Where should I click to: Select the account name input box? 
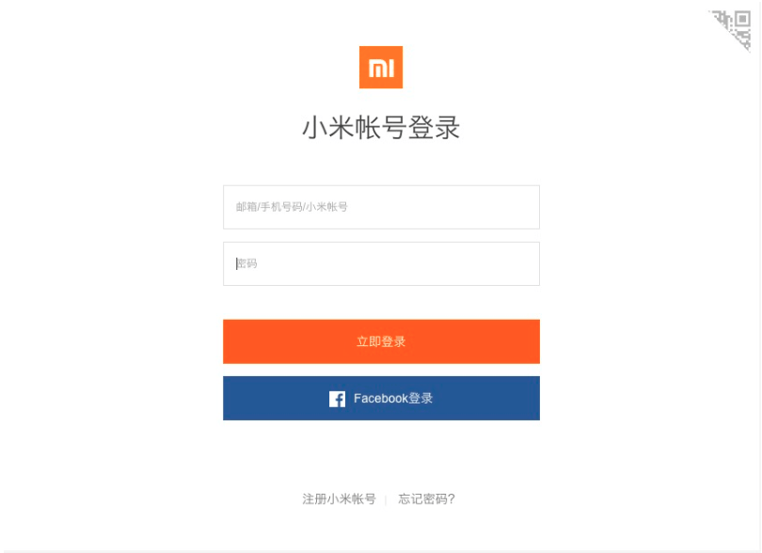[382, 207]
